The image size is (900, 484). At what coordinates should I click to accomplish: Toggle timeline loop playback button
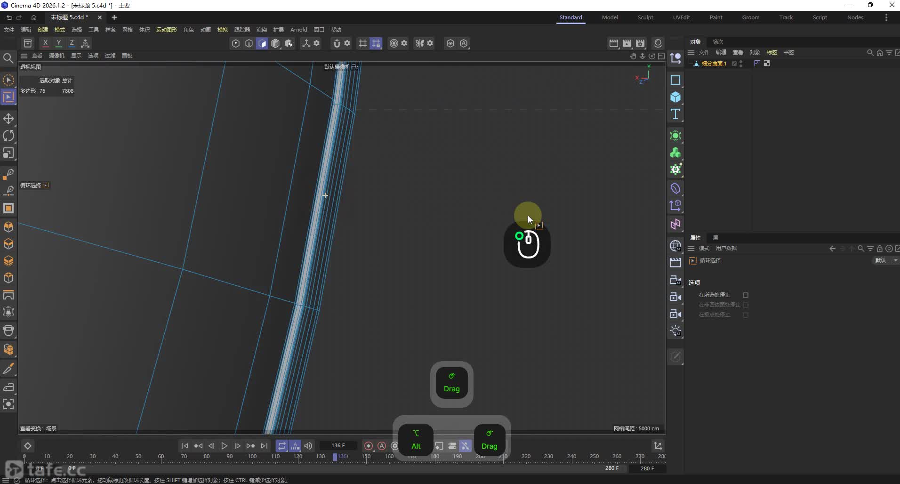(x=281, y=446)
